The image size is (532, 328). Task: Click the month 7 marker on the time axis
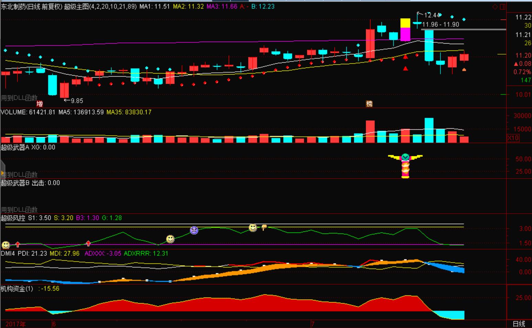313,324
